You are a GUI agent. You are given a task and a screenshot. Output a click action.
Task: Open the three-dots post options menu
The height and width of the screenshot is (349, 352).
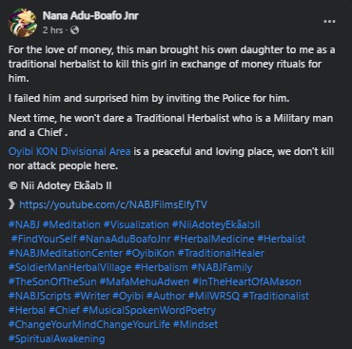pos(329,22)
